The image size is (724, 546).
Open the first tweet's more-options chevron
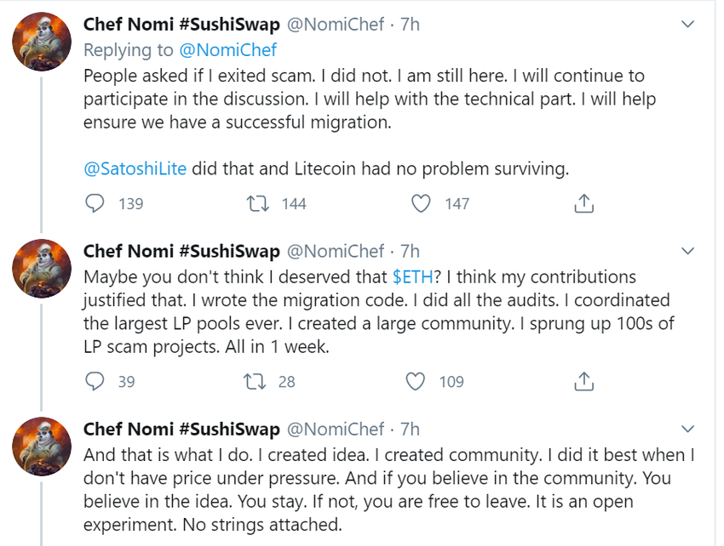(688, 26)
